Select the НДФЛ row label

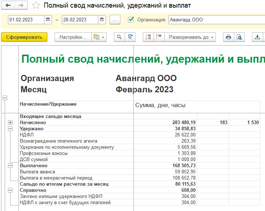click(27, 135)
